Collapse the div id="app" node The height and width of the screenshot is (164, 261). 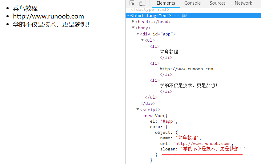coord(138,34)
